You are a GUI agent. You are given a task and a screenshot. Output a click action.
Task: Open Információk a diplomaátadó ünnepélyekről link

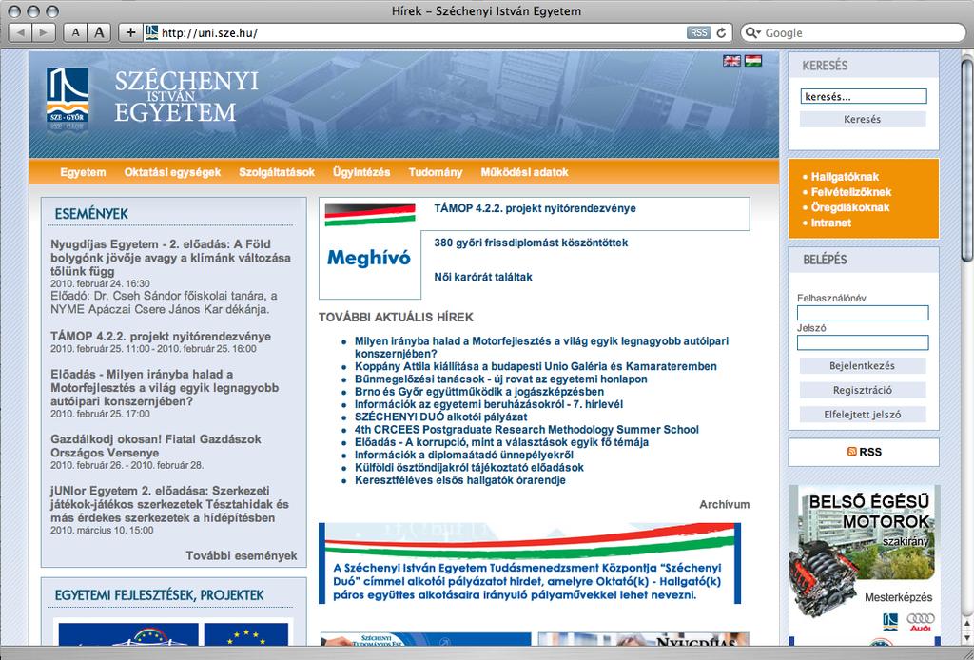click(463, 456)
